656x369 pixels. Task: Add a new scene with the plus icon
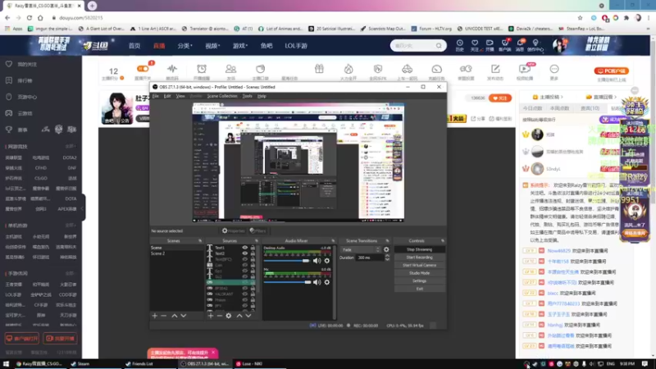[155, 316]
